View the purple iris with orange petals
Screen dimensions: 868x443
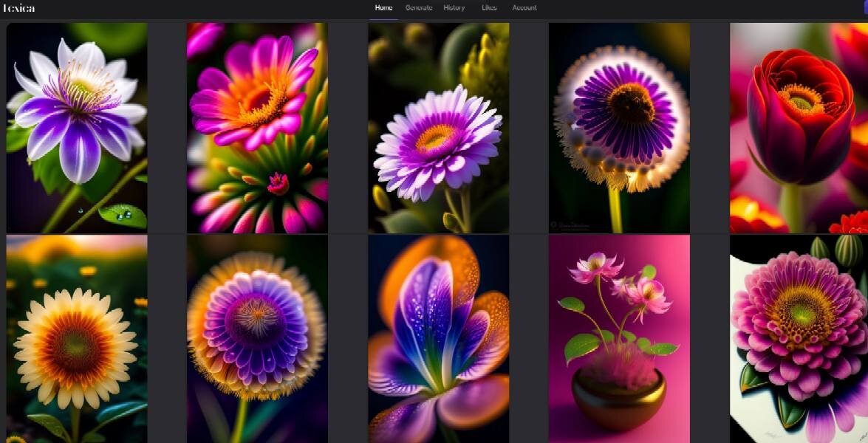tap(438, 339)
